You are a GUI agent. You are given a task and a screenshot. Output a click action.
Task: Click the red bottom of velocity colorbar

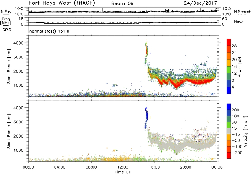pos(229,155)
